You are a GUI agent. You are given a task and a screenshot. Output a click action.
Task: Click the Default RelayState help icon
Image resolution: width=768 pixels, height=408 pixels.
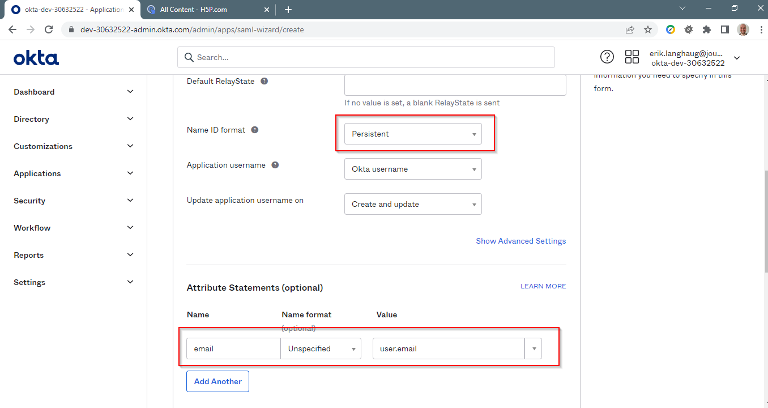(264, 81)
